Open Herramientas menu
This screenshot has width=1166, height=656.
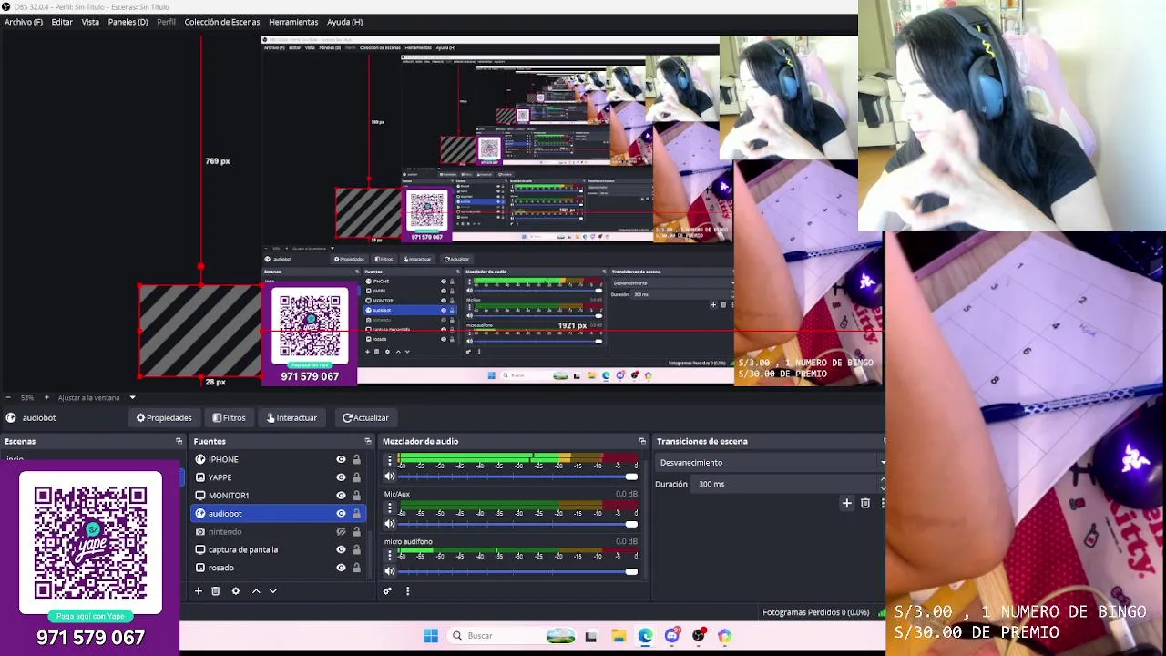pyautogui.click(x=293, y=22)
